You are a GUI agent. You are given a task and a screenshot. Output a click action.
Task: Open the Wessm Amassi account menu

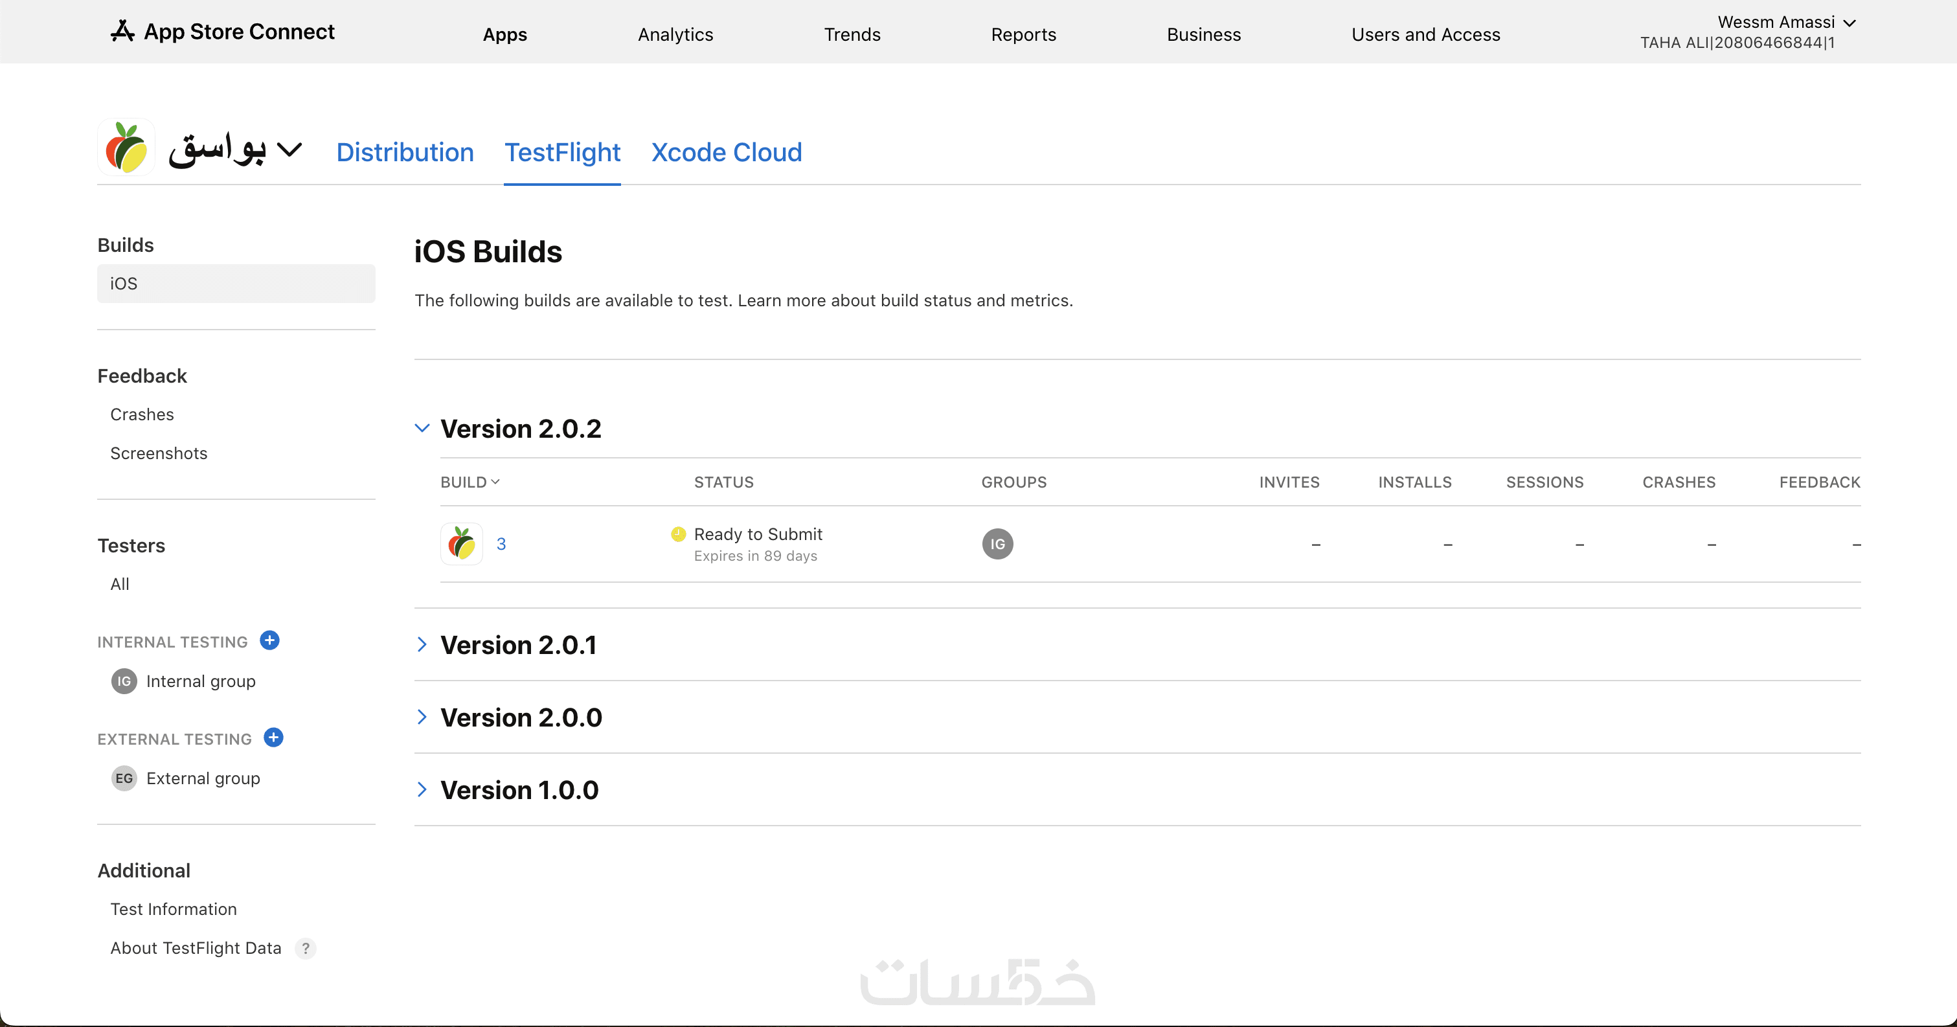pos(1776,22)
